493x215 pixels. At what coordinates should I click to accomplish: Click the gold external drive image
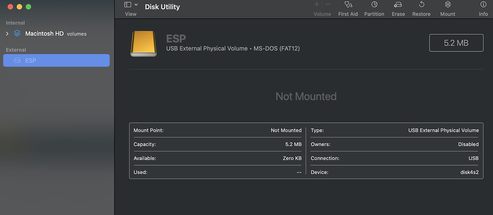(x=144, y=44)
